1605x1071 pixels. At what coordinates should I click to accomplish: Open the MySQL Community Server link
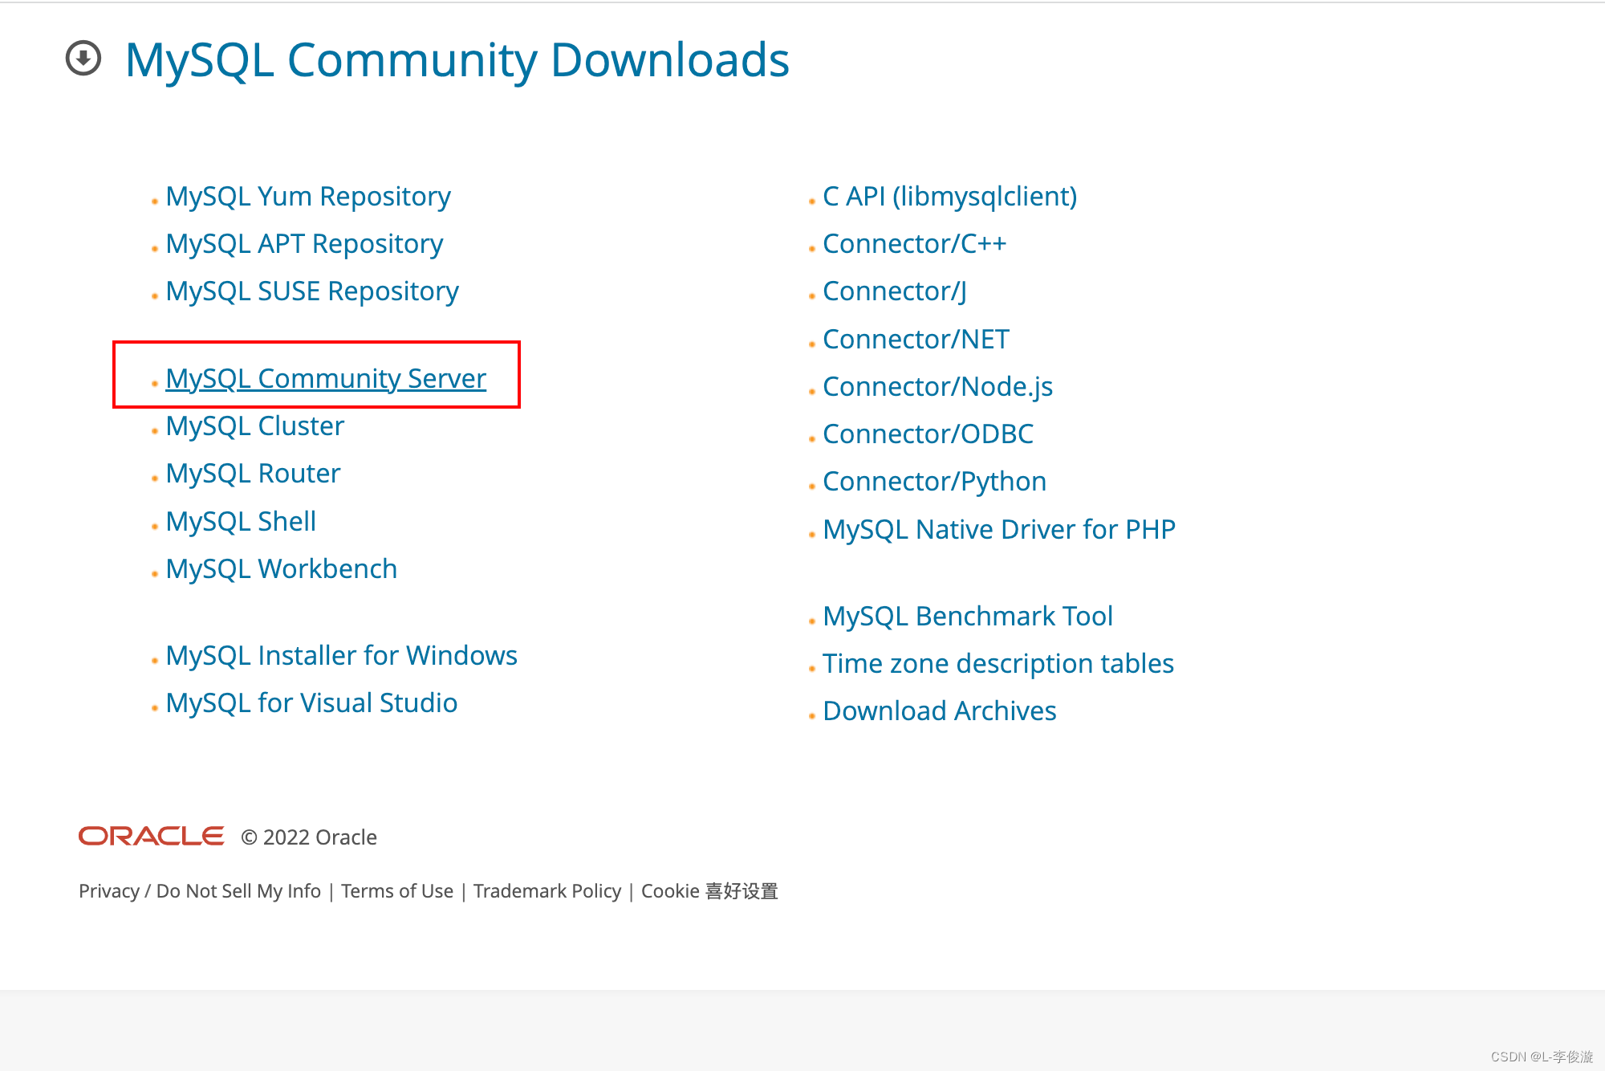(x=325, y=378)
